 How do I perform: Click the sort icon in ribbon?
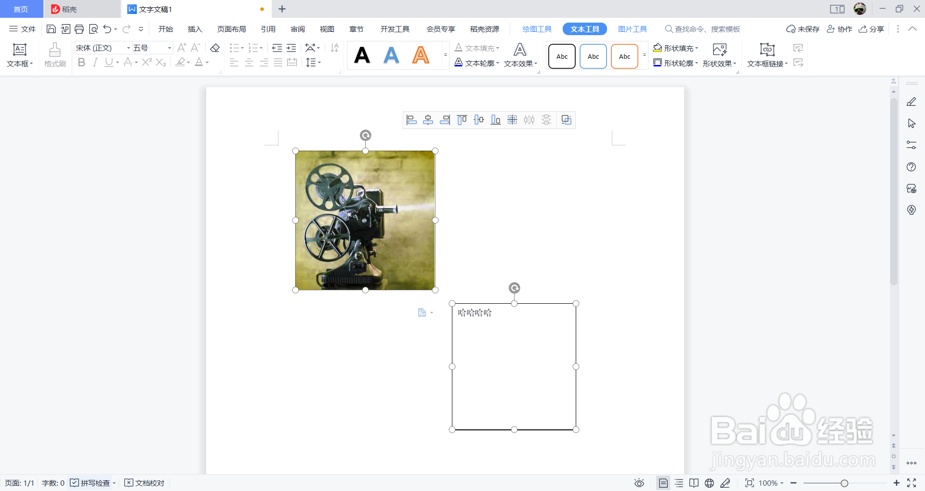pos(335,48)
